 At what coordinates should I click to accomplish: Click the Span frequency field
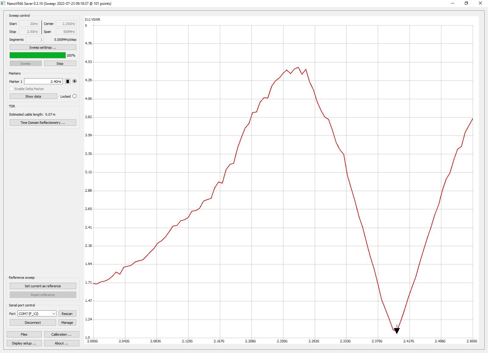(66, 31)
